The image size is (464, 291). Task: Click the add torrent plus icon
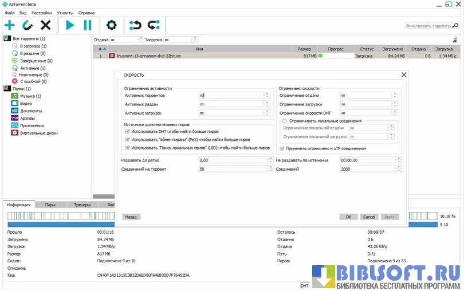10,25
